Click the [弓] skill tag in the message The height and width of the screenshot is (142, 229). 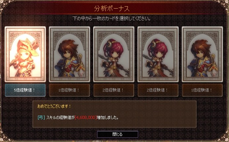coord(41,118)
